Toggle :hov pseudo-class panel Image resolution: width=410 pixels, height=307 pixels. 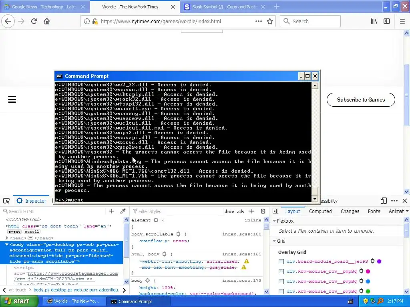point(229,211)
